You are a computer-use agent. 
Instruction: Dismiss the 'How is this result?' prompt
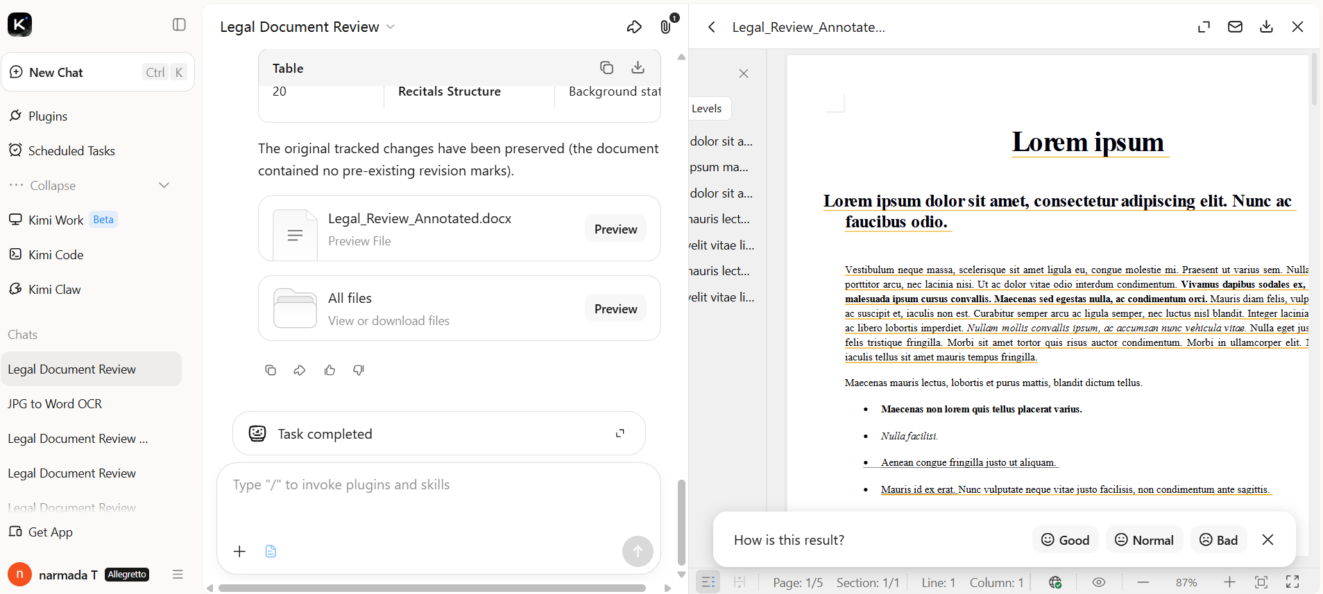(x=1267, y=539)
